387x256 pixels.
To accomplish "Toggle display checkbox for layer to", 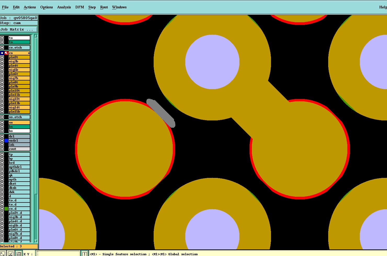I will pyautogui.click(x=2, y=38).
